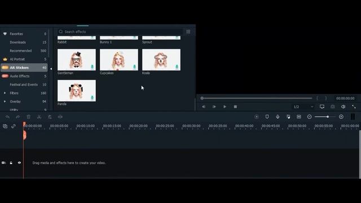Step back one frame

pyautogui.click(x=204, y=107)
